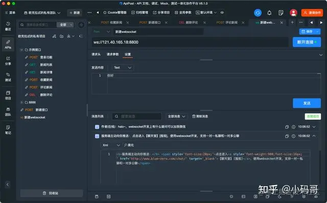
Task: Click the message search field
Action: pyautogui.click(x=137, y=116)
